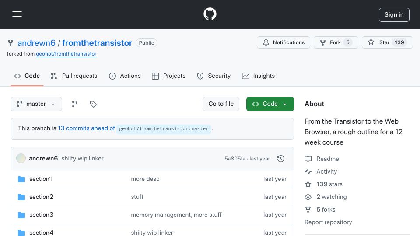Open the section4 row's commit message link
Viewport: 420px width, 236px height.
tap(152, 233)
